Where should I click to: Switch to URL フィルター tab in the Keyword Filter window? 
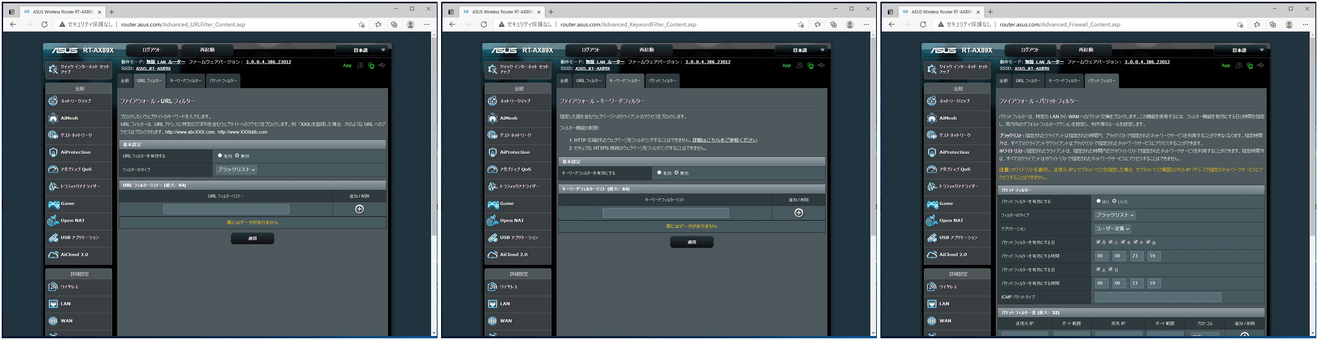point(588,81)
